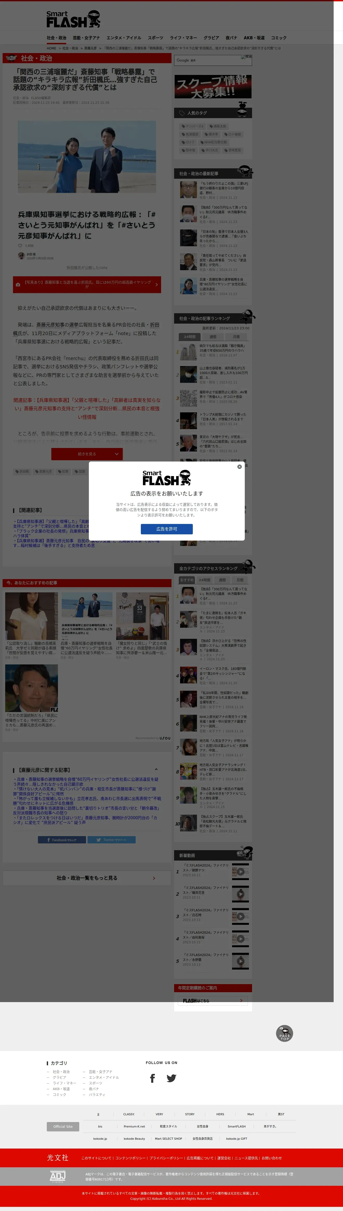Viewport: 343px width, 1211px height.
Task: Open the コミック navigation menu item
Action: pyautogui.click(x=279, y=38)
